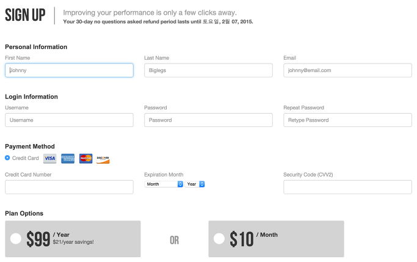Image resolution: width=417 pixels, height=262 pixels.
Task: Click the Email input field
Action: click(347, 70)
